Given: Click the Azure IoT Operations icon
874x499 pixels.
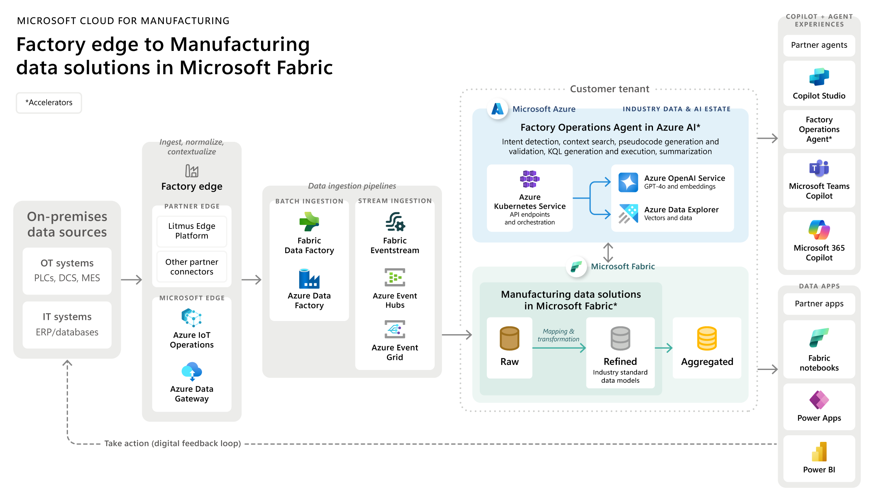Looking at the screenshot, I should (192, 318).
